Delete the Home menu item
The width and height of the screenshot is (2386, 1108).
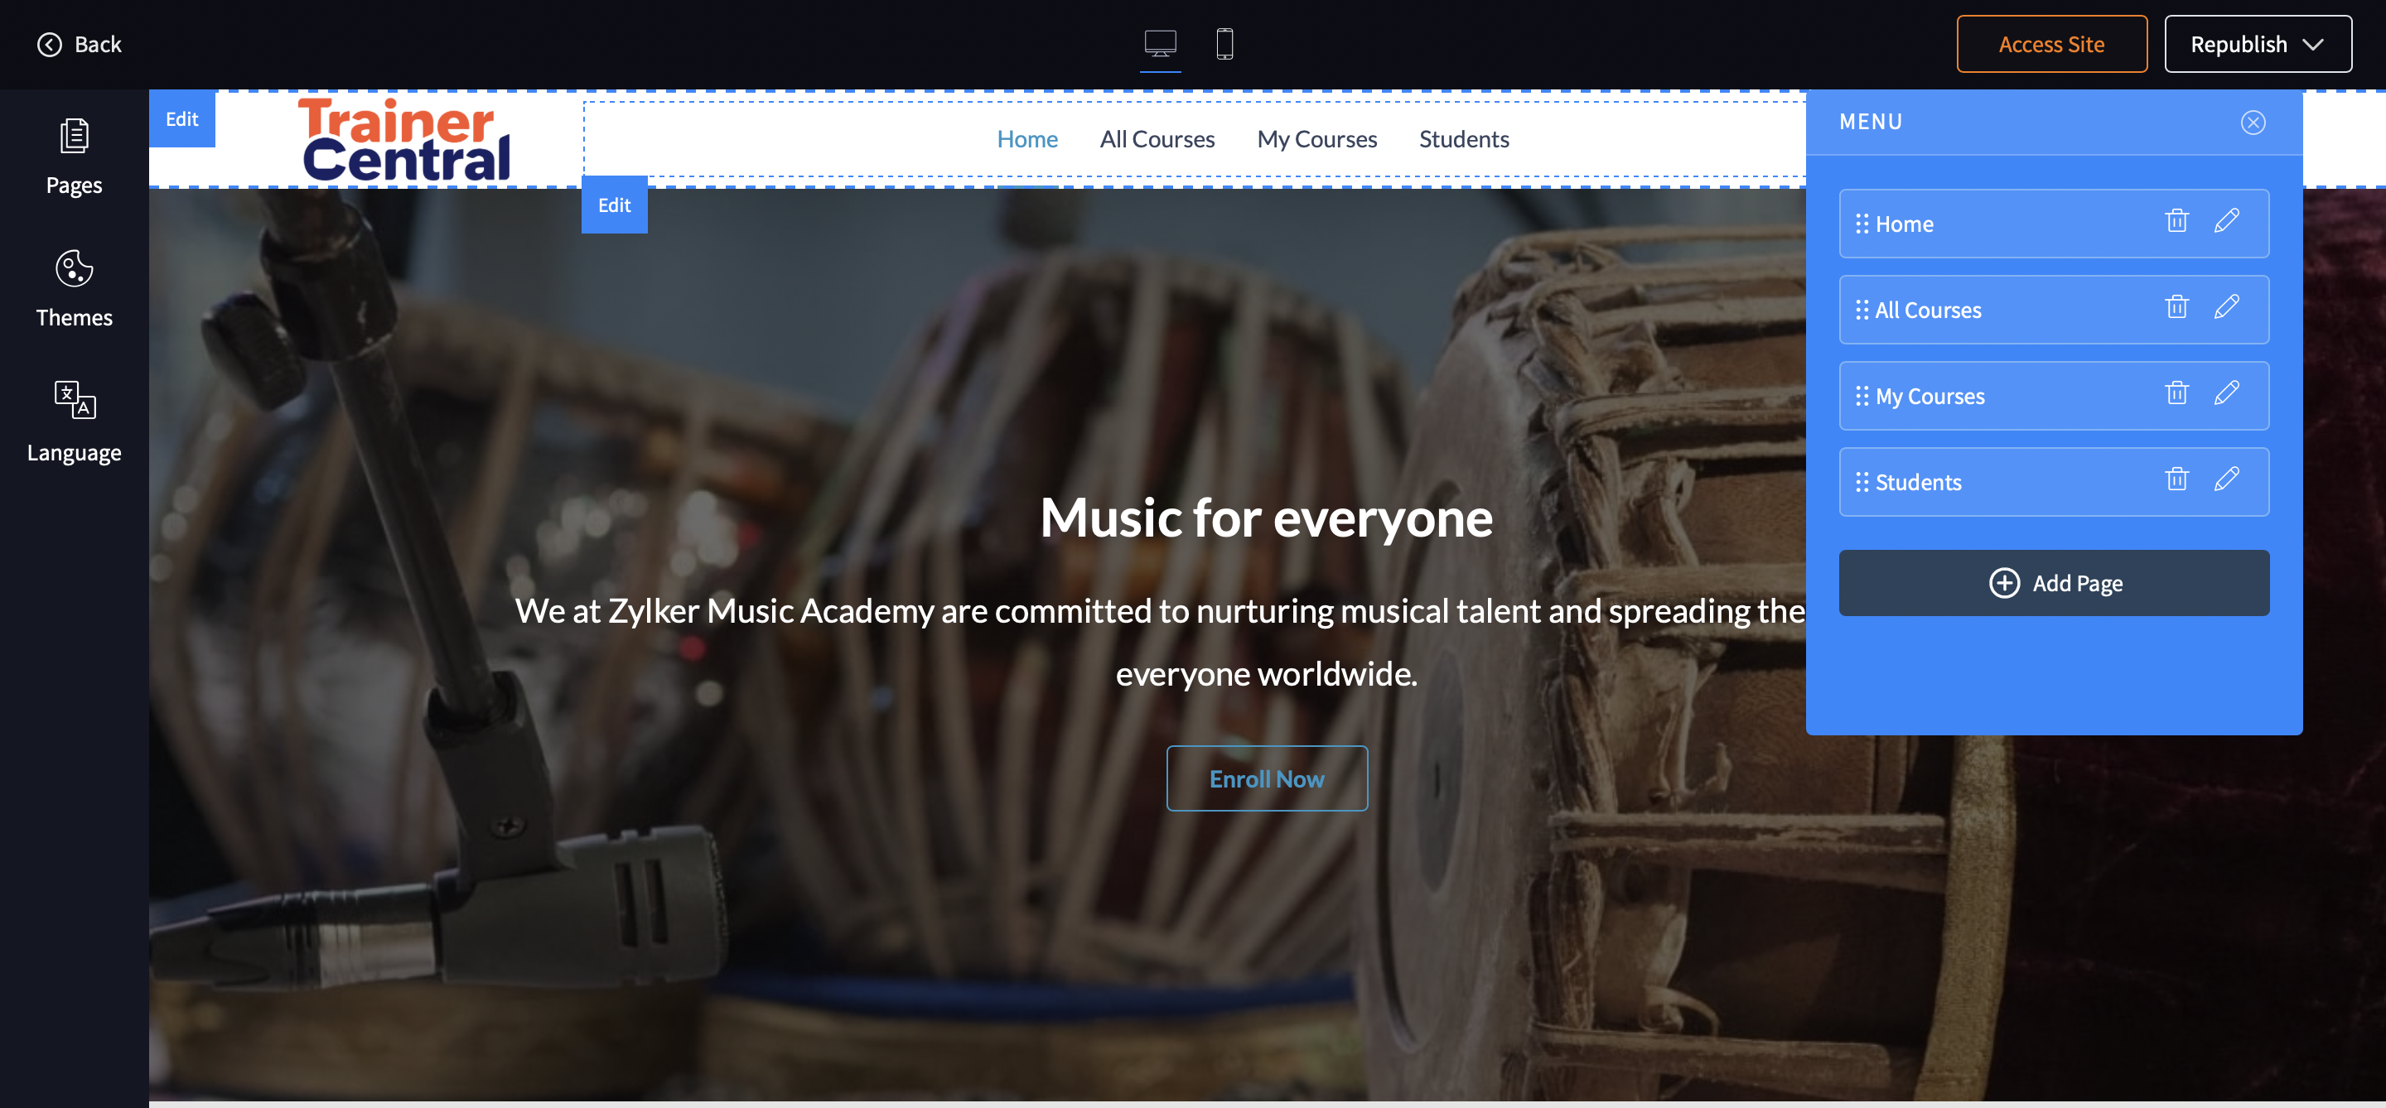click(x=2176, y=221)
